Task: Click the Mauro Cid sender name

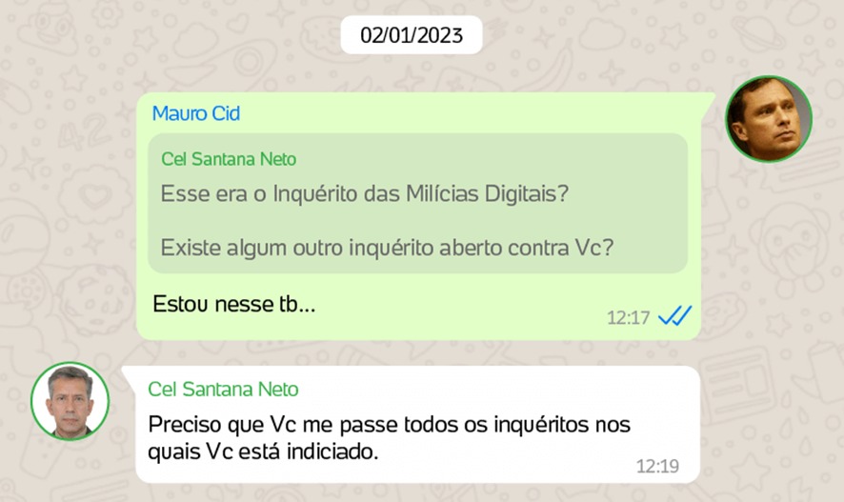Action: tap(196, 113)
